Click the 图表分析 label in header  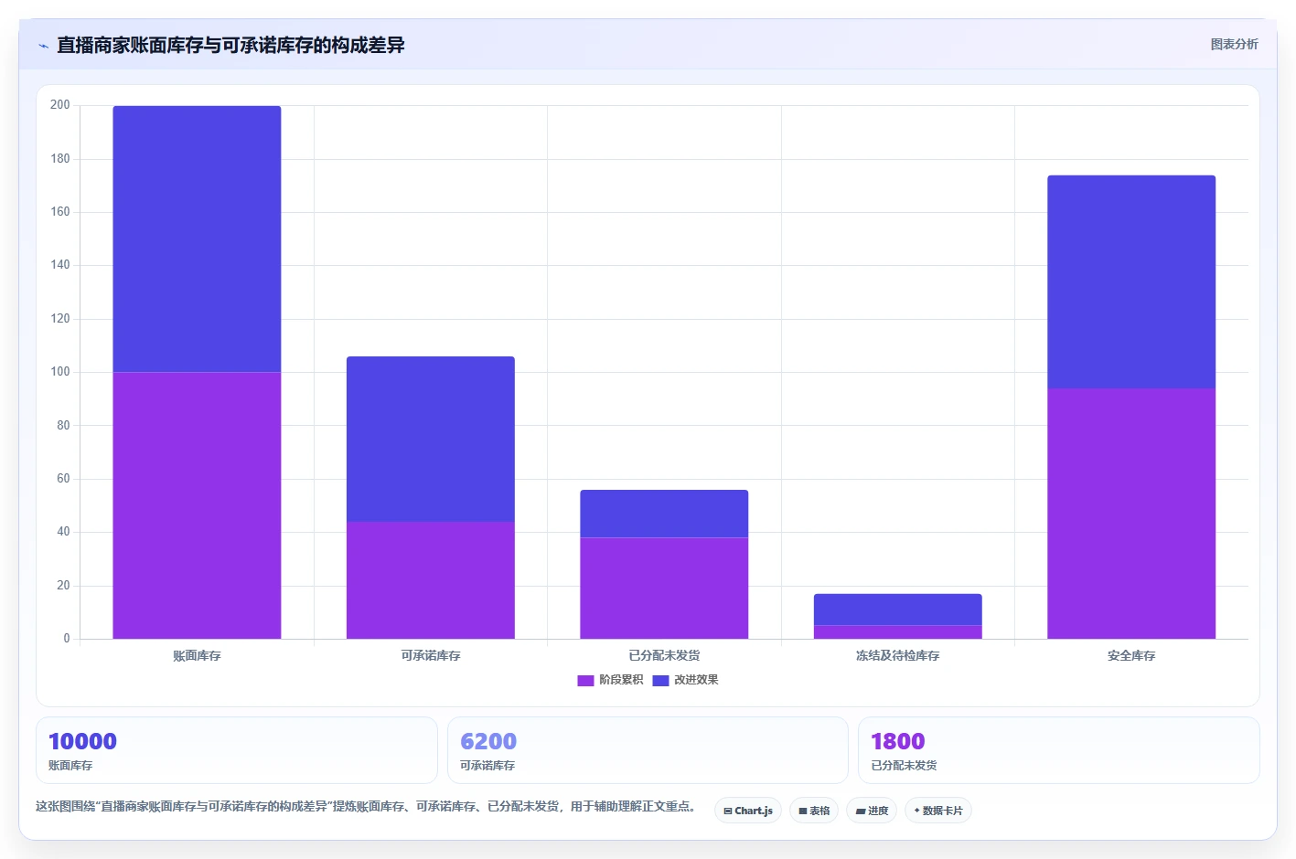1234,44
